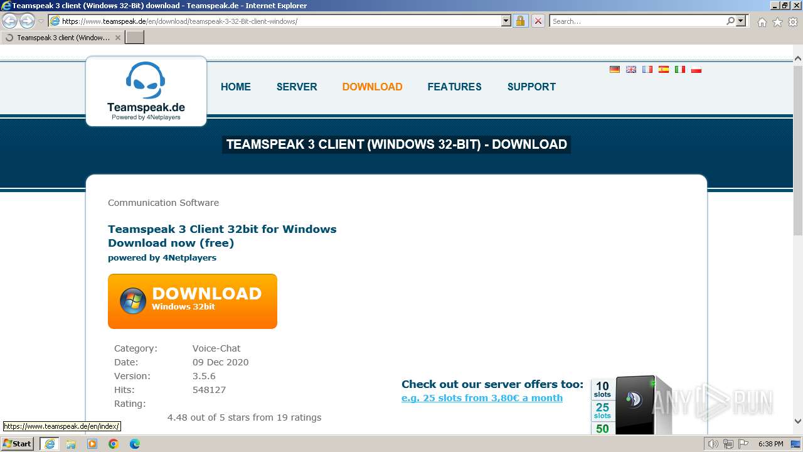Open a new blank tab
This screenshot has width=803, height=452.
point(135,38)
